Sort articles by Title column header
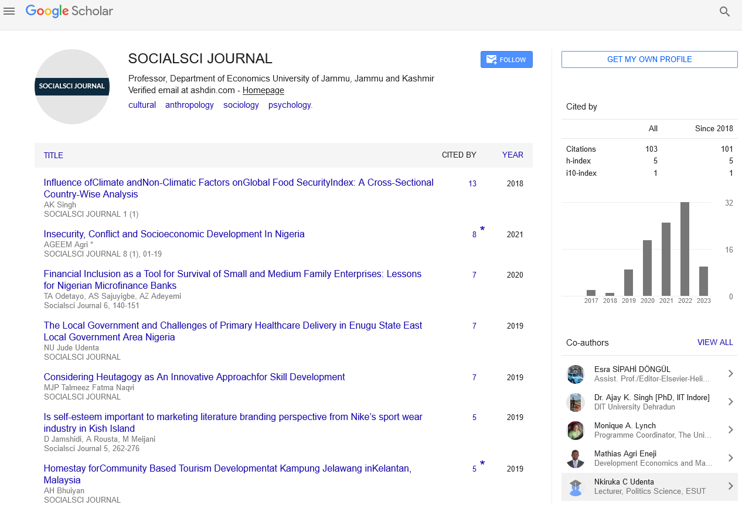The width and height of the screenshot is (742, 505). [53, 155]
